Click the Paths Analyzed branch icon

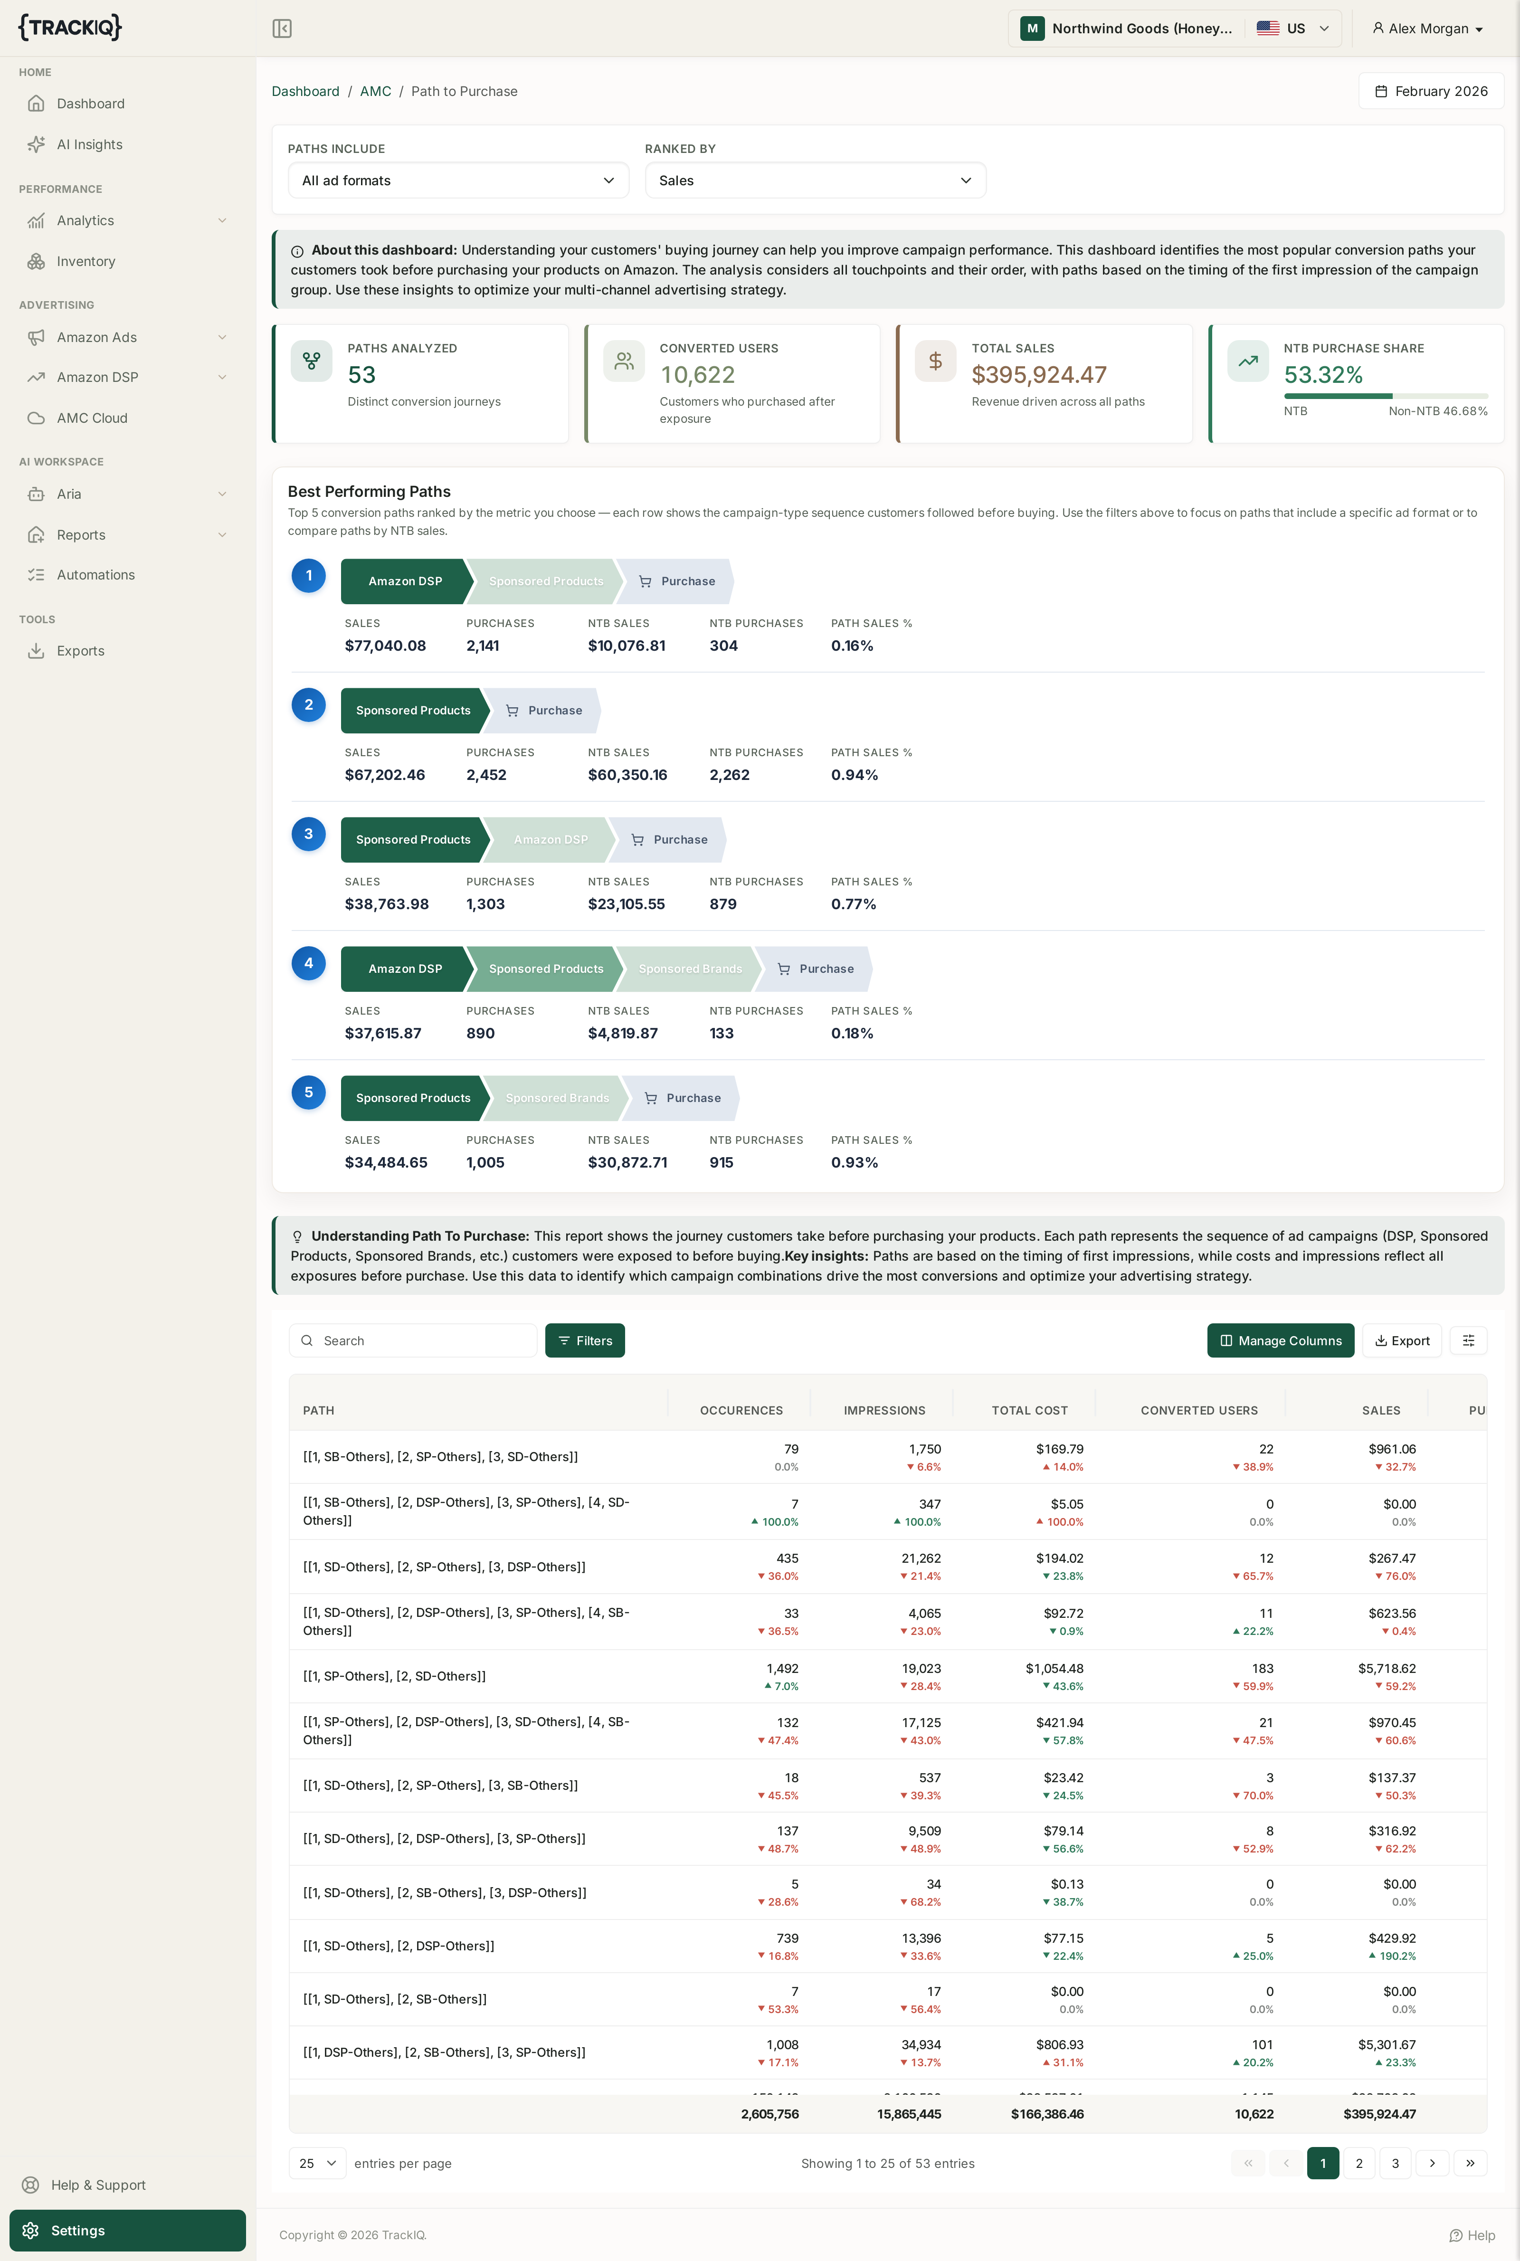[x=311, y=361]
